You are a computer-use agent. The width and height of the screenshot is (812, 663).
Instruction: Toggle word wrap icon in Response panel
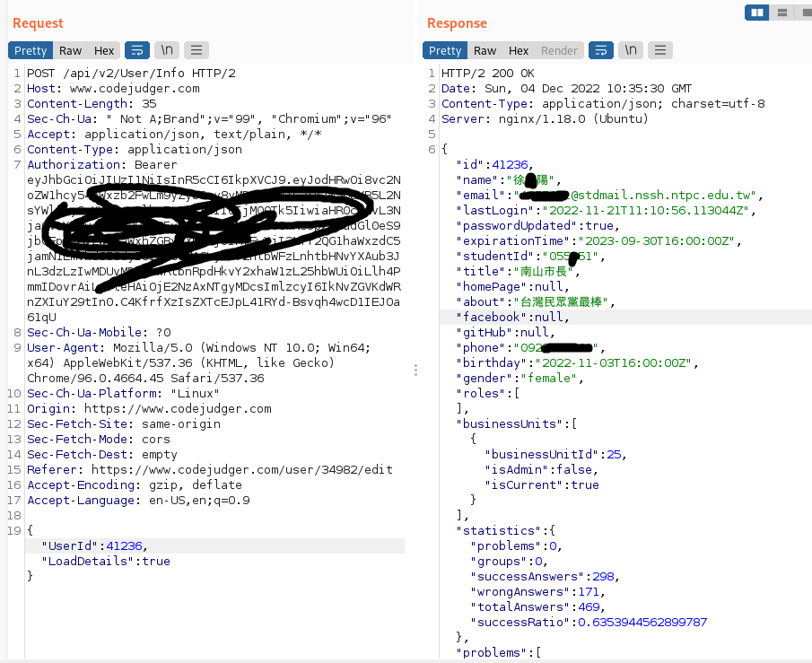[601, 50]
